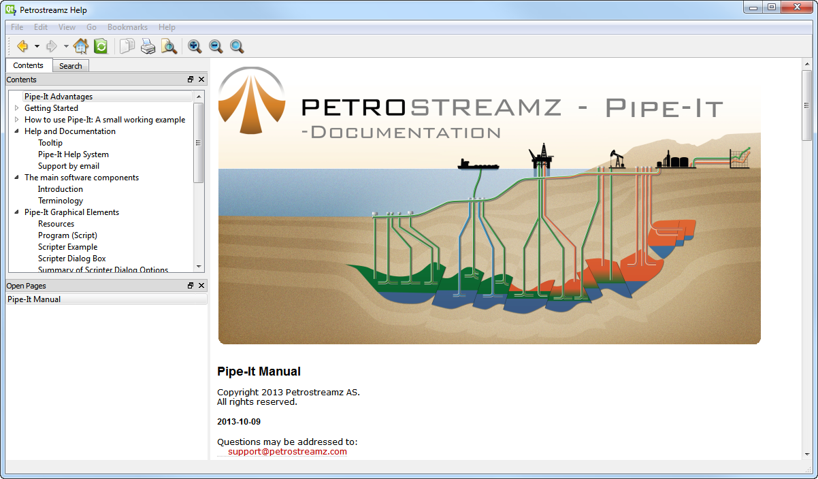
Task: Email support@petrostreamz.com link
Action: coord(287,451)
